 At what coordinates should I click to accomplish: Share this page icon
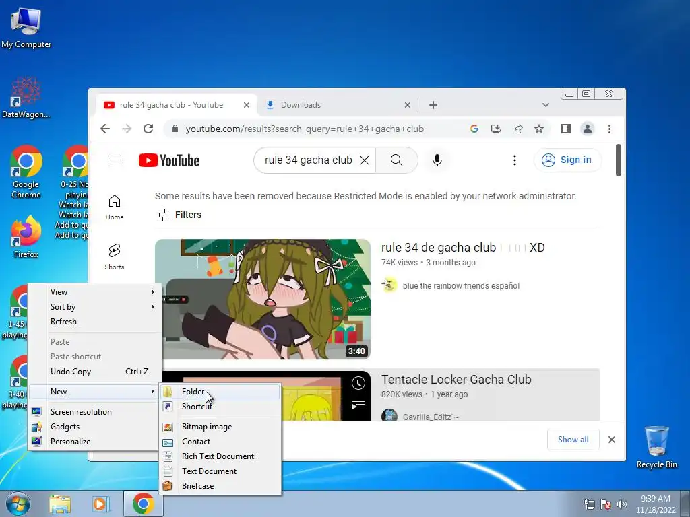517,129
